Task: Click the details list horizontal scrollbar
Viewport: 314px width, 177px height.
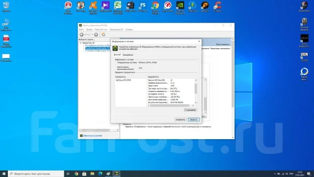Action: [170, 105]
